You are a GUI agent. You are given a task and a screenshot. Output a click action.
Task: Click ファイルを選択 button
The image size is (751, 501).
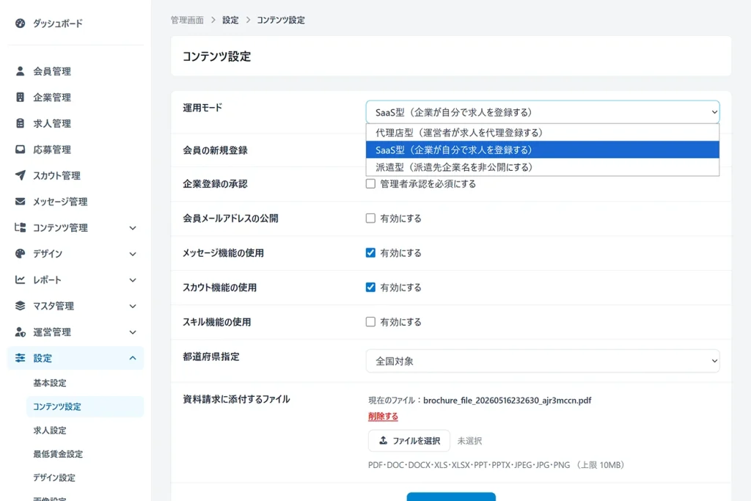(409, 441)
